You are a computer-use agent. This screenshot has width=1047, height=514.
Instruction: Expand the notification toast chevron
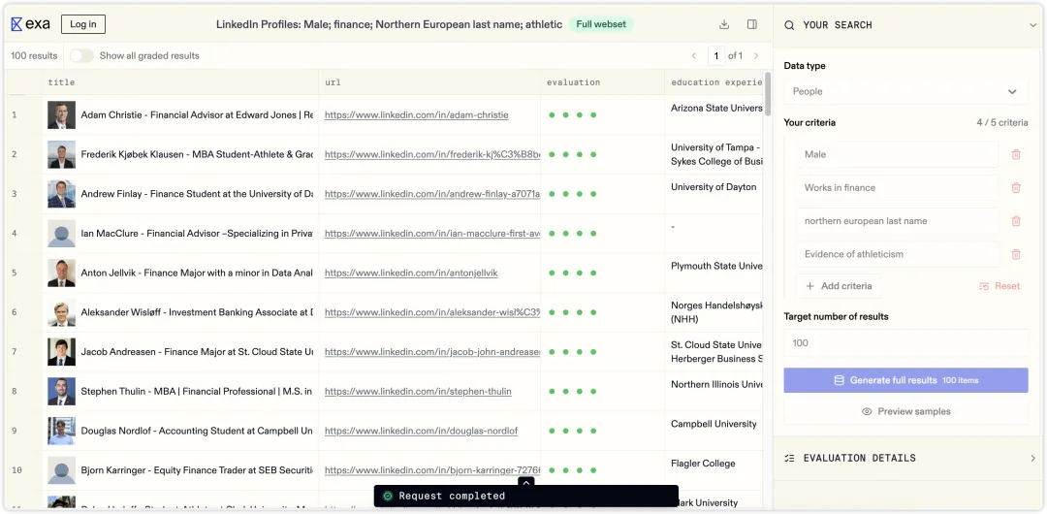(526, 483)
